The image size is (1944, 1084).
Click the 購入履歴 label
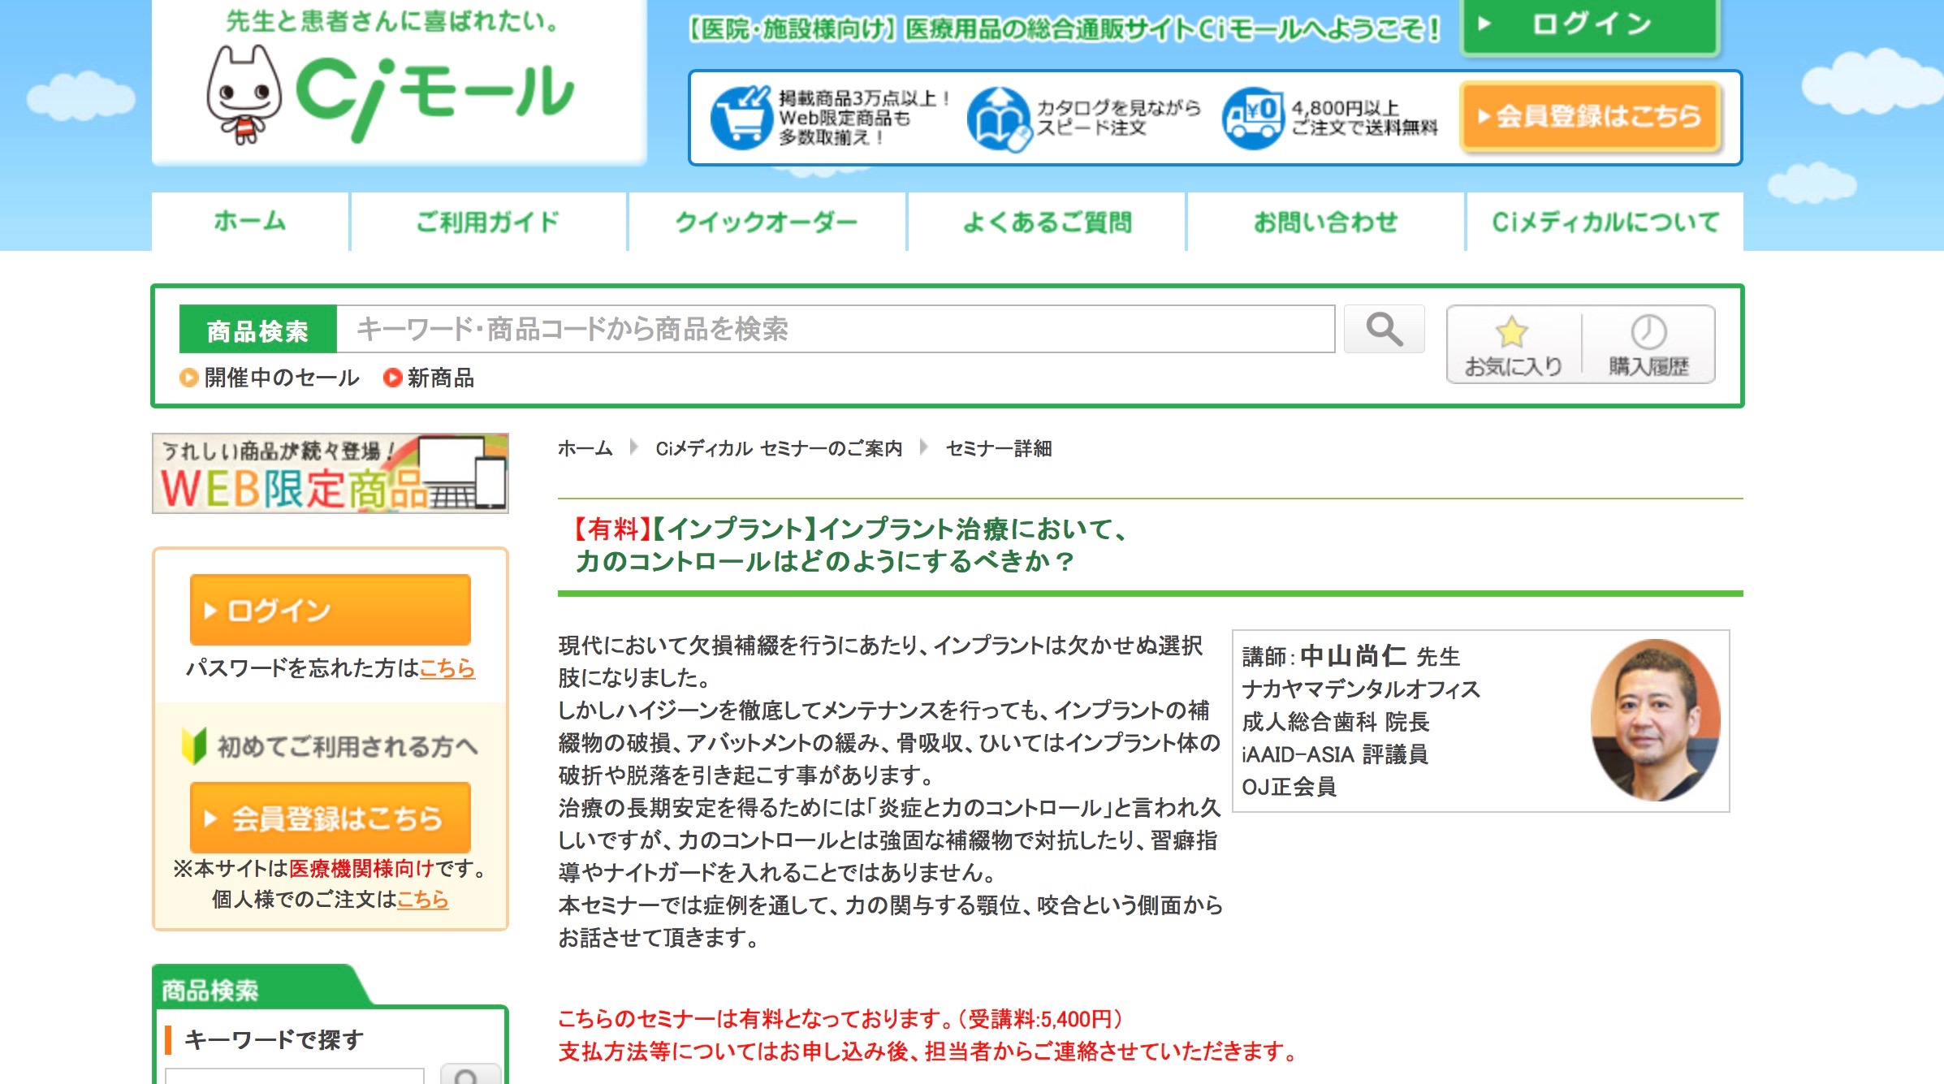(x=1649, y=367)
